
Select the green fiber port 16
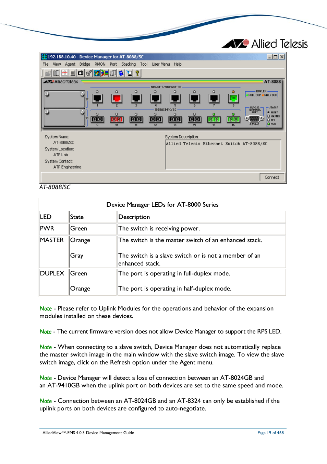click(233, 119)
